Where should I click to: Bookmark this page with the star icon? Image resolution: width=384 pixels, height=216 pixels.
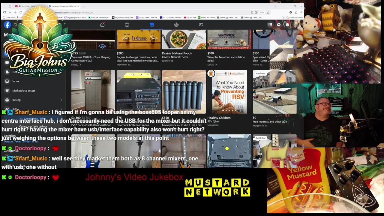tap(268, 12)
